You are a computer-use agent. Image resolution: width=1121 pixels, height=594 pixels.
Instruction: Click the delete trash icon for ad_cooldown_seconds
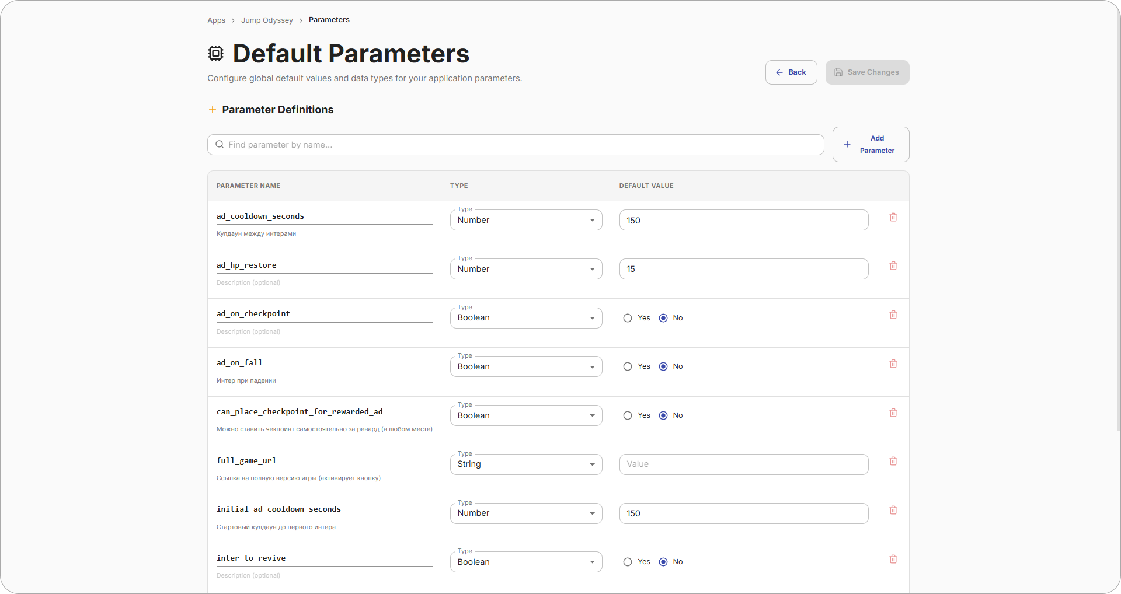point(893,216)
